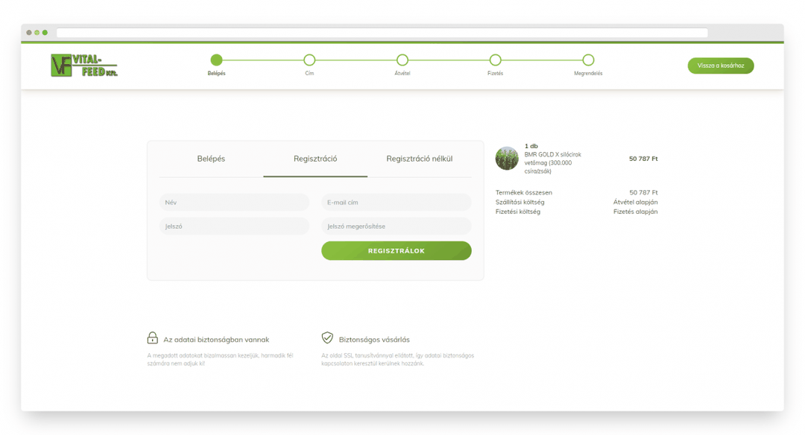The width and height of the screenshot is (805, 435).
Task: Select the Belépés checkout step circle
Action: (217, 60)
